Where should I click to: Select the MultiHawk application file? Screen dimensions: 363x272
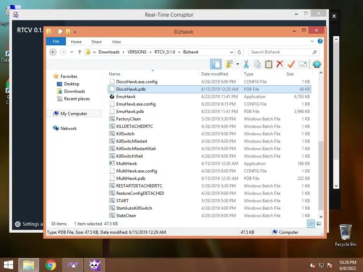[x=209, y=164]
